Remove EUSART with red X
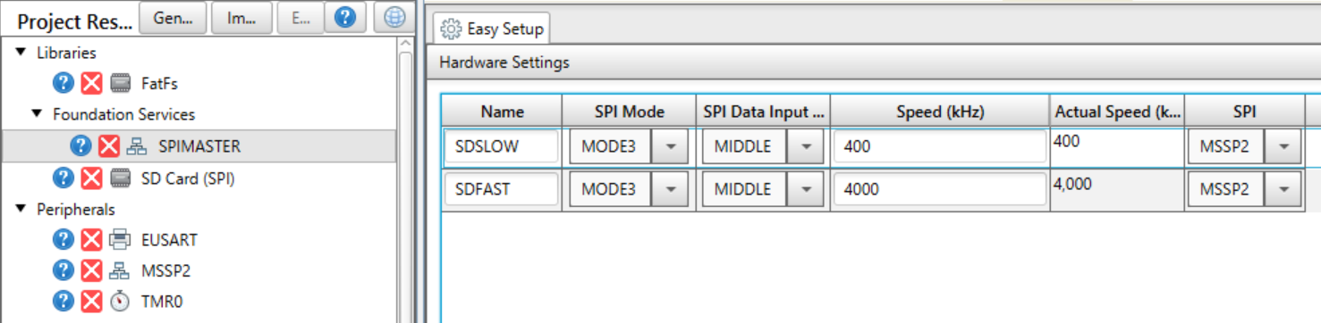Screen dimensions: 1321x323 91,239
